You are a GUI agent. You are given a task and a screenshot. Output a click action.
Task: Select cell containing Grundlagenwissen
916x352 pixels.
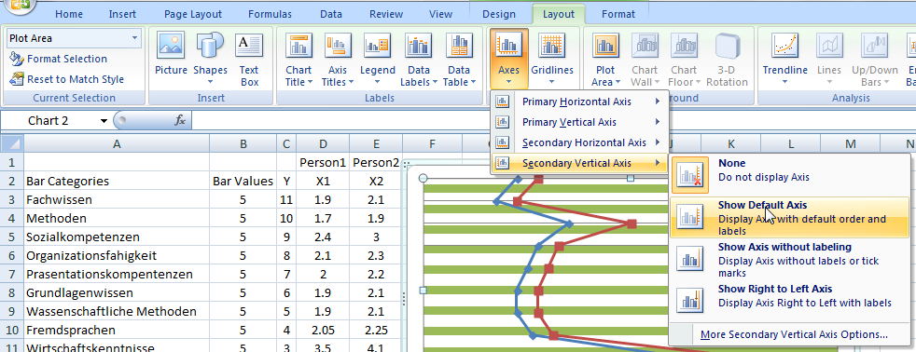[x=117, y=293]
